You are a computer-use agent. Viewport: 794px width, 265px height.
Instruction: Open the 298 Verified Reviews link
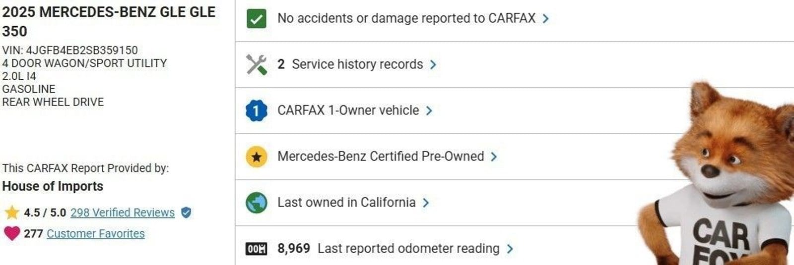[123, 212]
